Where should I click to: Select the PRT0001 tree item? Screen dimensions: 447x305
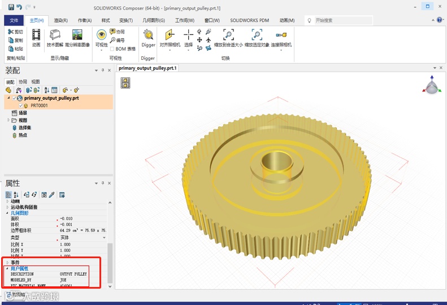coord(39,105)
